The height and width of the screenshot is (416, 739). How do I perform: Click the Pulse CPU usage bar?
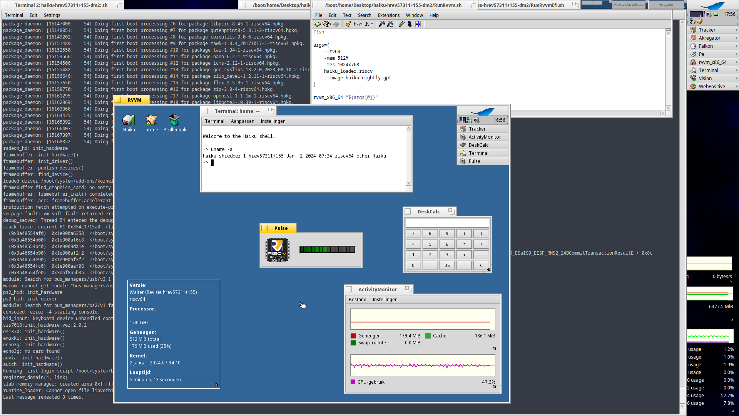[328, 250]
